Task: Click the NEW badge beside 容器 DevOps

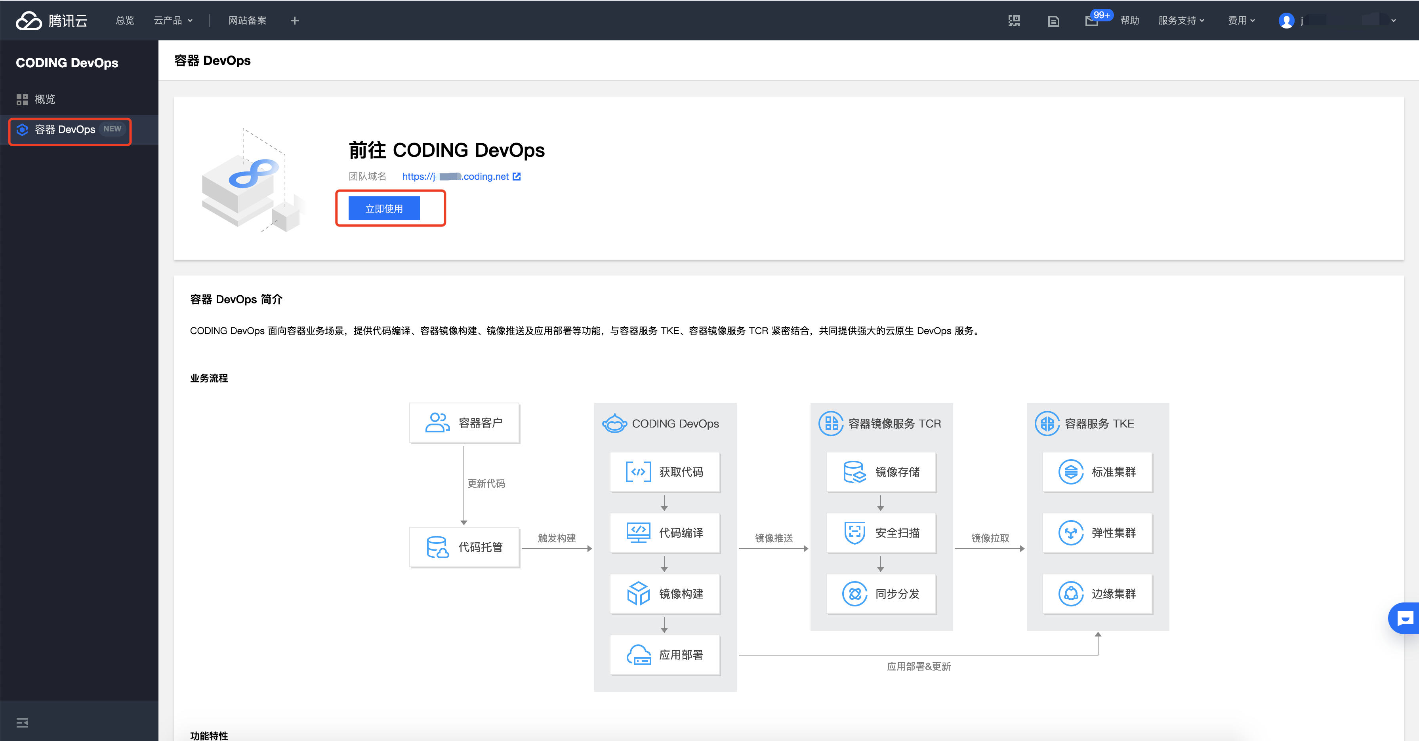Action: pos(113,129)
